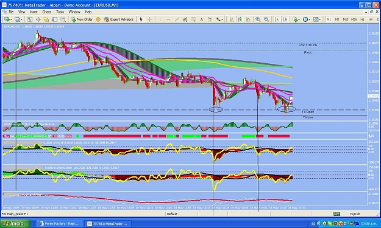Toggle Chart Shift button

285,19
